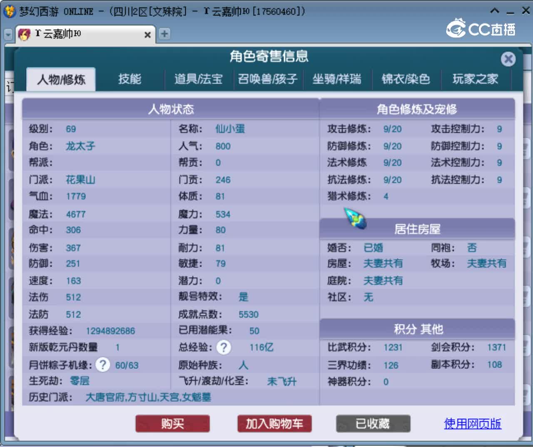
Task: Select the 门贡 value 246
Action: [223, 180]
